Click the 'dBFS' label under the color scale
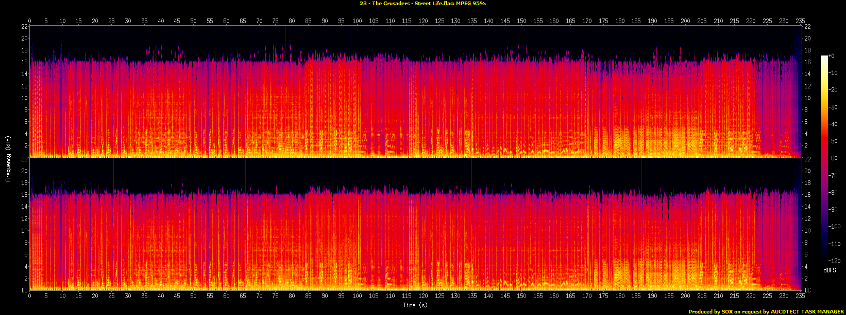Image resolution: width=846 pixels, height=315 pixels. 830,270
